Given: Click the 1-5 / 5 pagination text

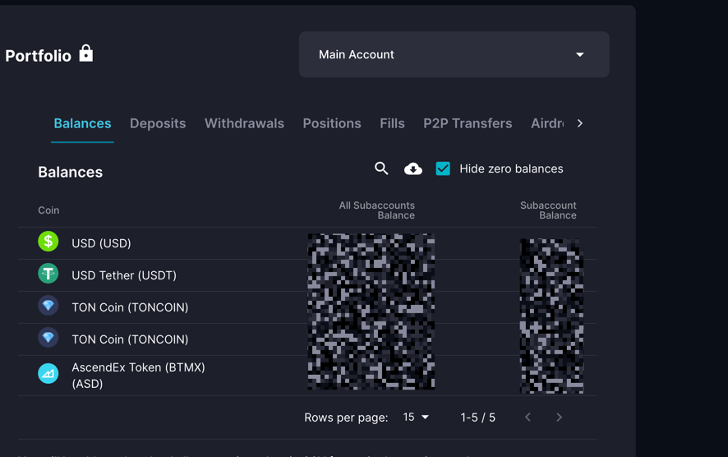Looking at the screenshot, I should [x=477, y=418].
